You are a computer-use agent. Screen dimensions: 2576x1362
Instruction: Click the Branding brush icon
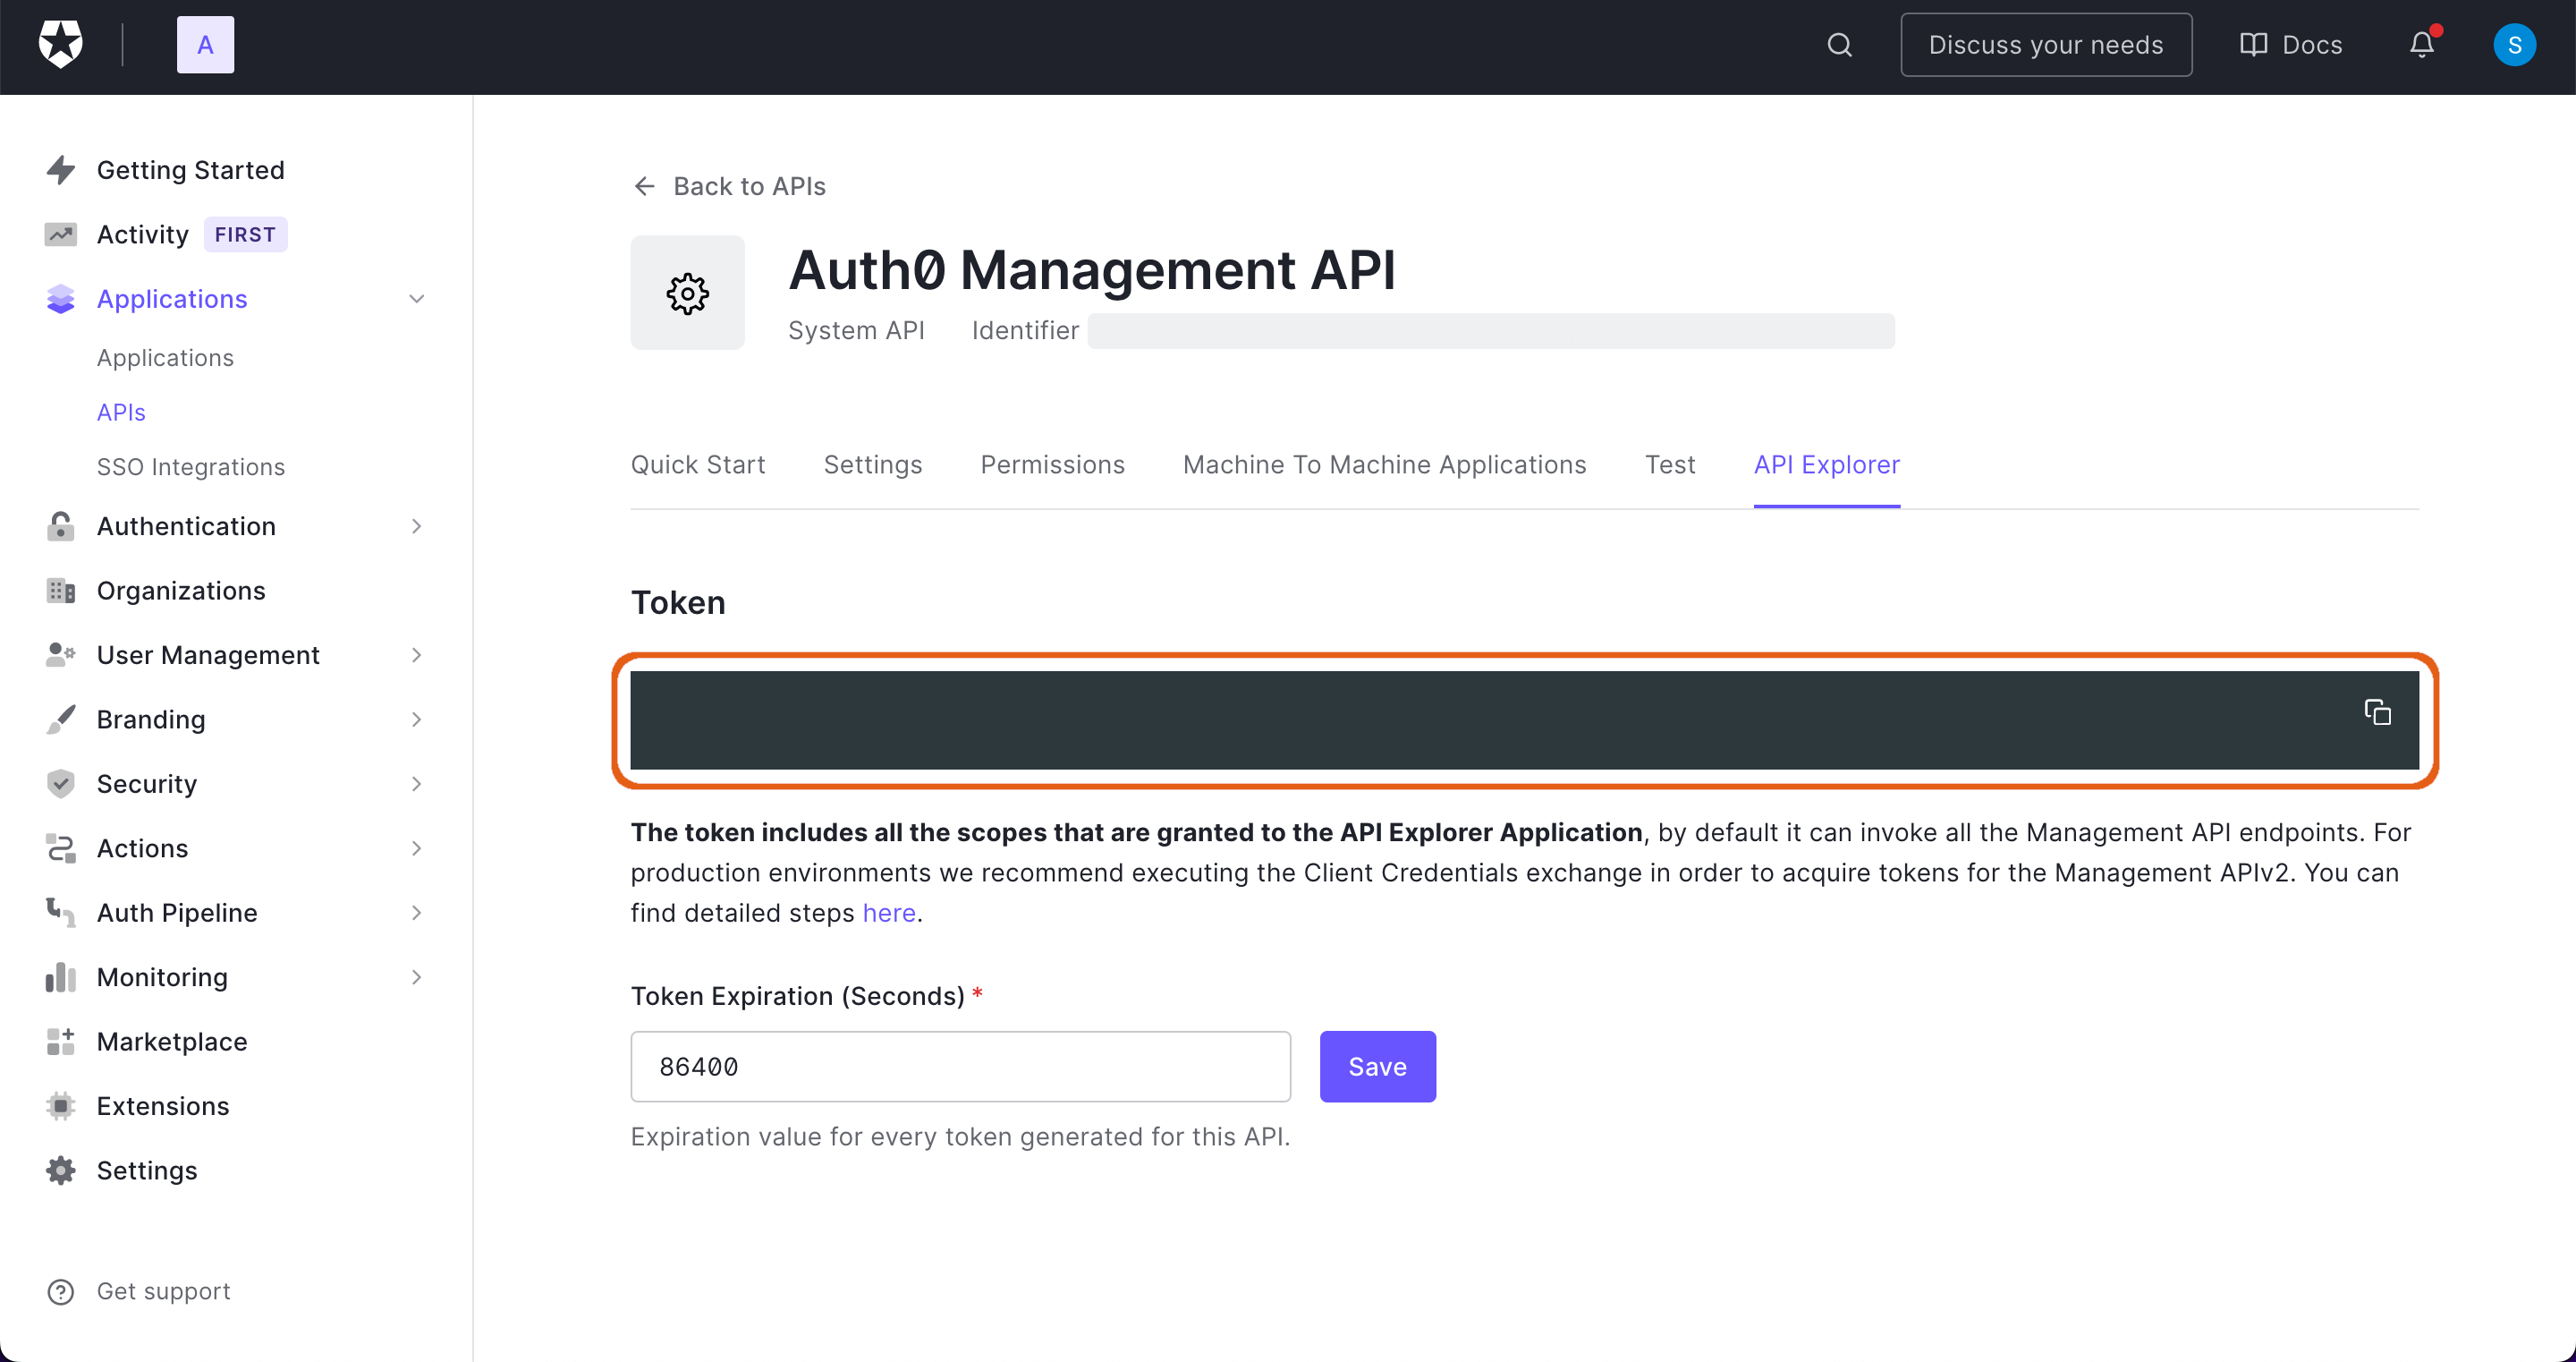(x=61, y=719)
